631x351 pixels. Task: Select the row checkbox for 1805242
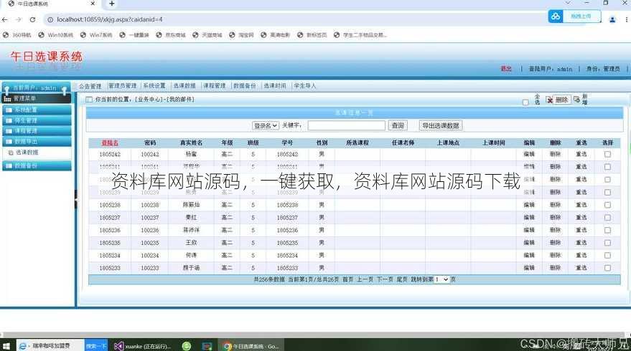(x=607, y=154)
